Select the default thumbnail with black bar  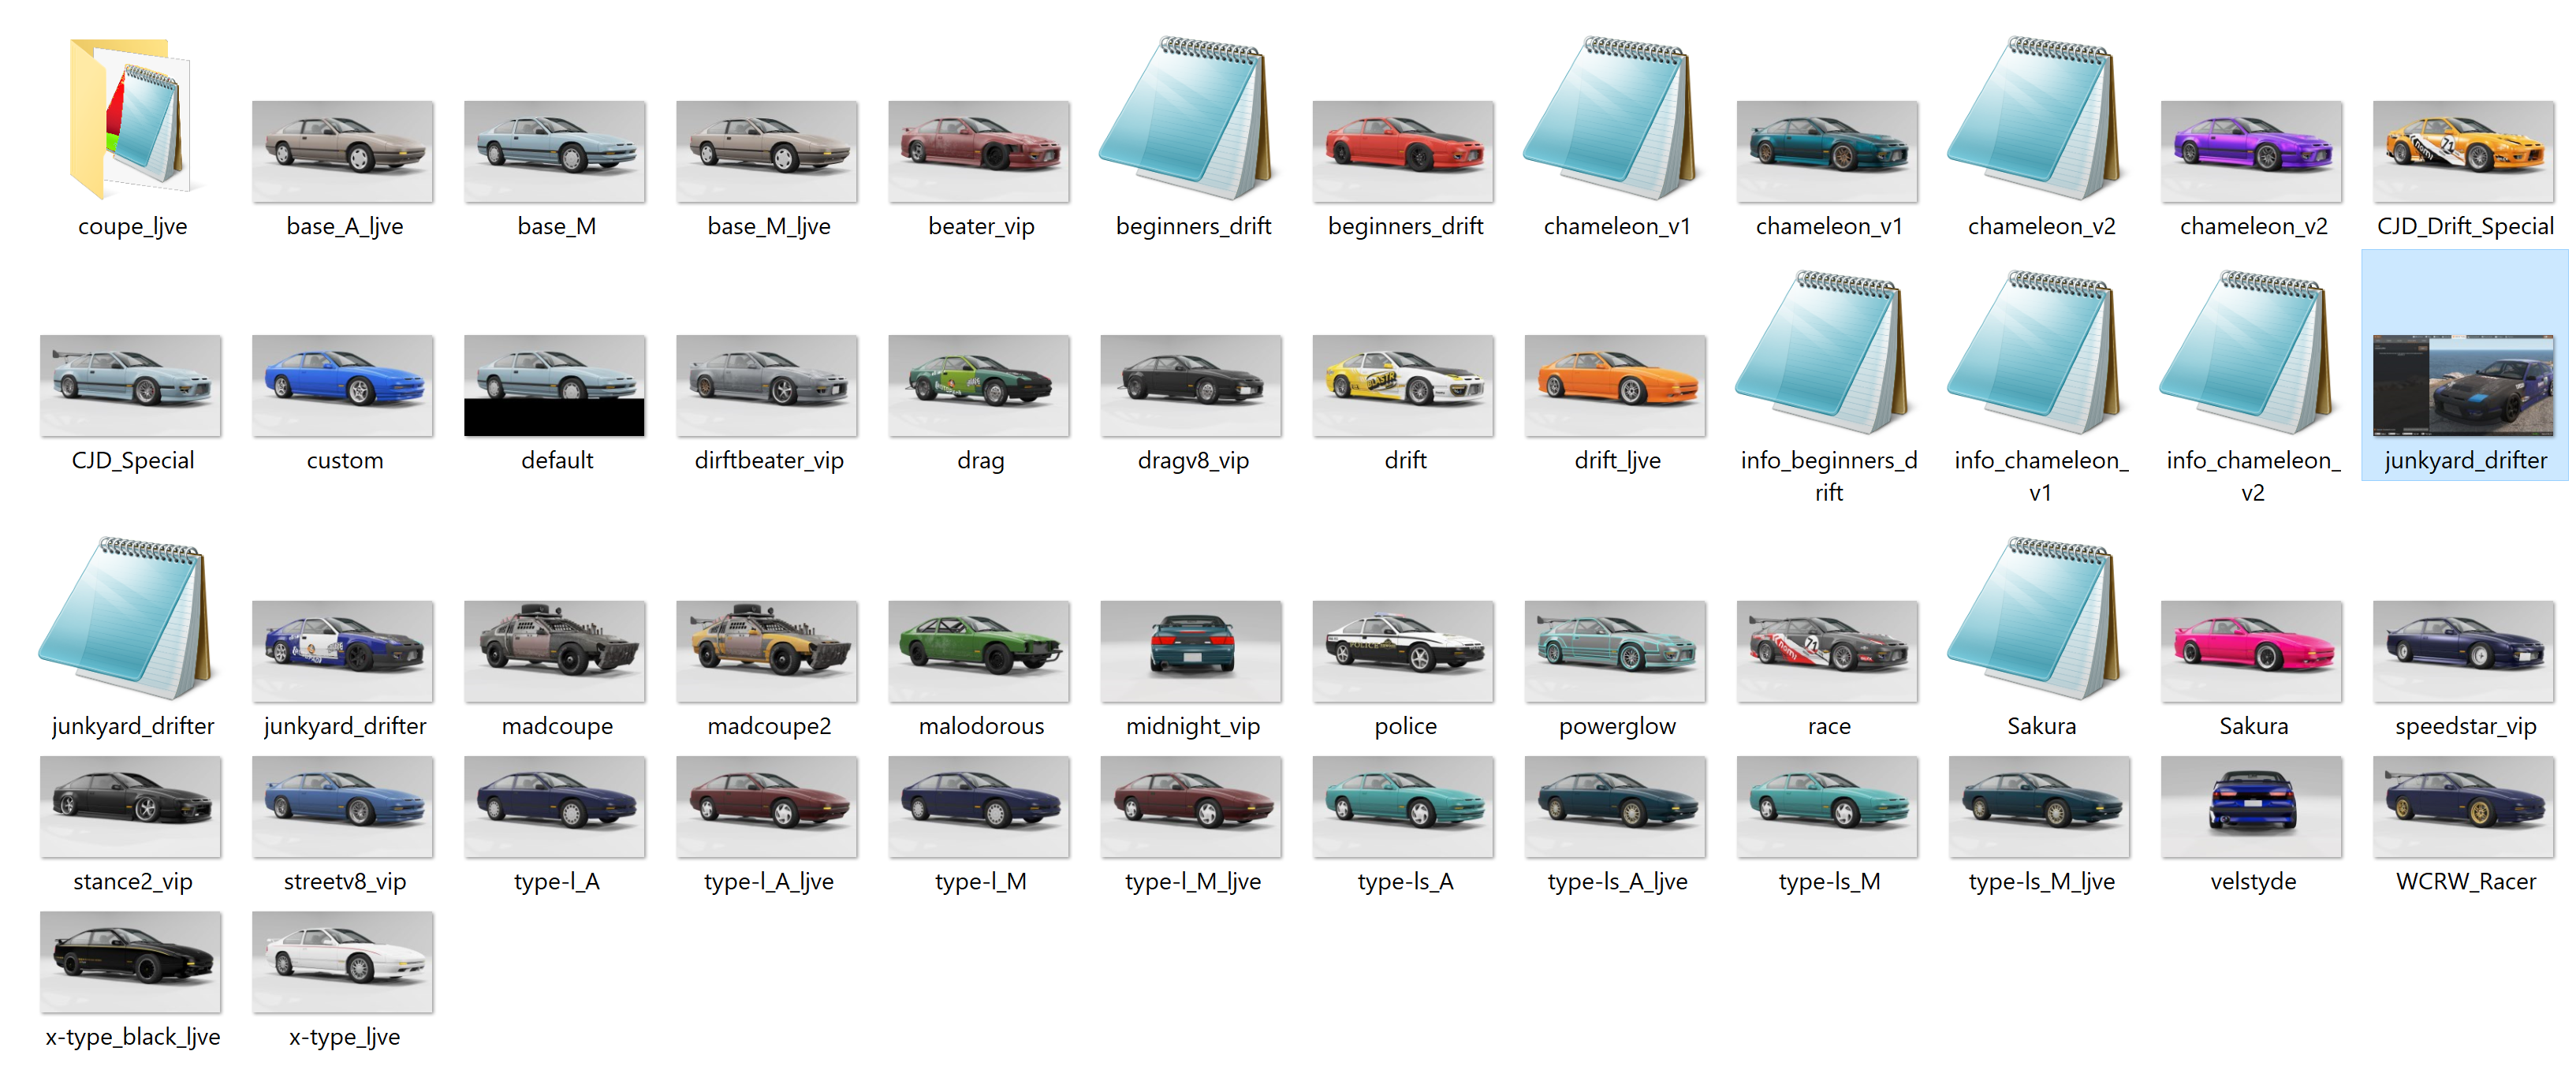point(555,386)
